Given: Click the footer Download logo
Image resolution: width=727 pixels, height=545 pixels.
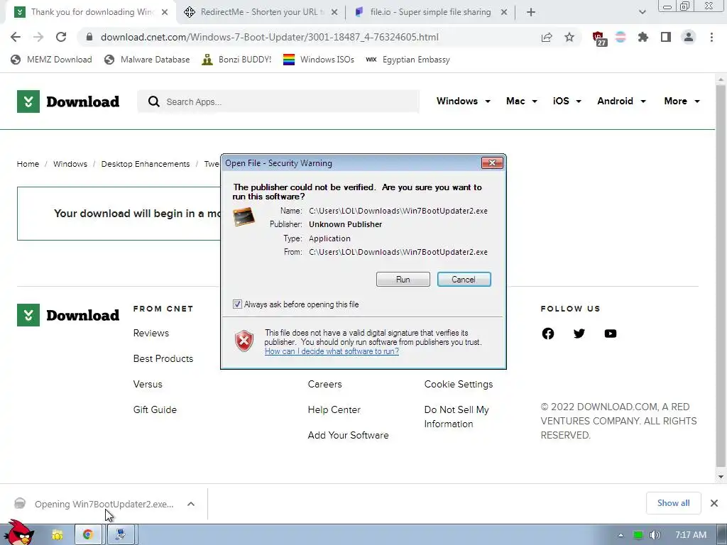Looking at the screenshot, I should click(x=68, y=315).
